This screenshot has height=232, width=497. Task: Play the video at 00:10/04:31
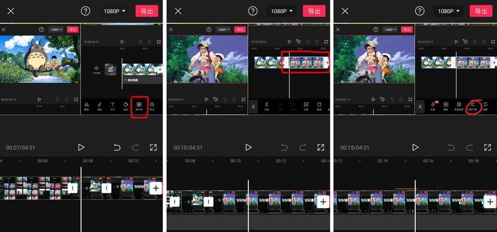tap(248, 147)
